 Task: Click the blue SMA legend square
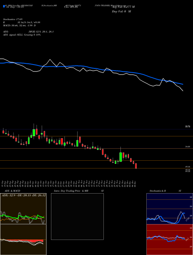(4, 6)
